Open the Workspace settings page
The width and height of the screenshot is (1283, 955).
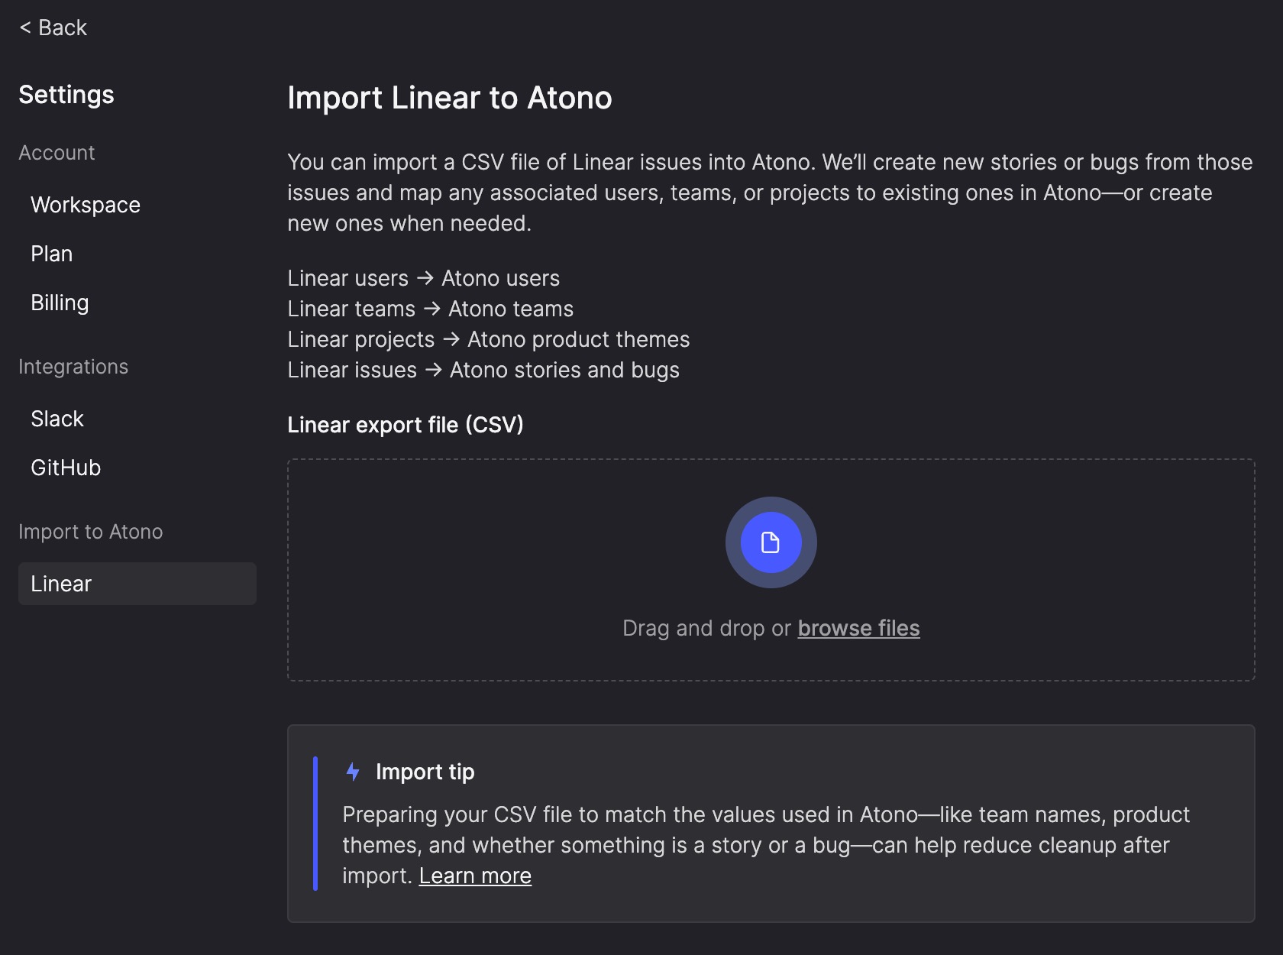coord(86,205)
